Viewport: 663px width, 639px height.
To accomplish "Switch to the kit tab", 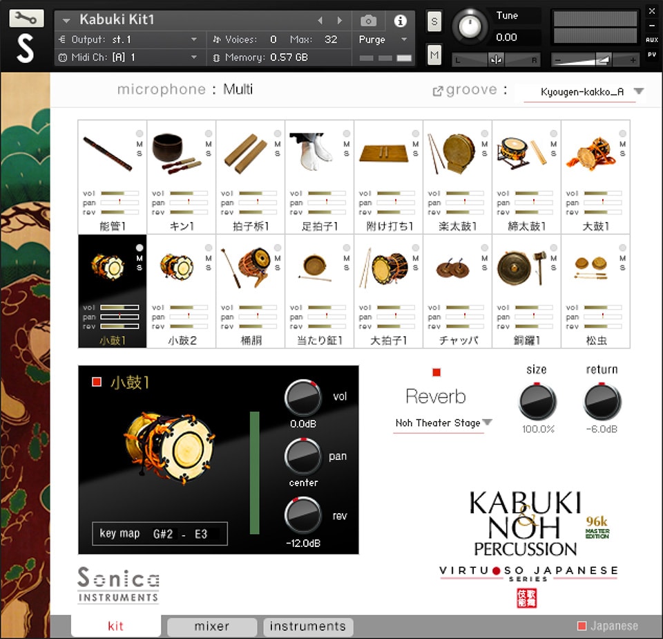I will tap(115, 626).
